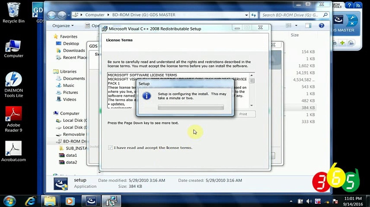Image resolution: width=370 pixels, height=207 pixels.
Task: Open recent pages dropdown beside navigation arrows
Action: pyautogui.click(x=69, y=15)
